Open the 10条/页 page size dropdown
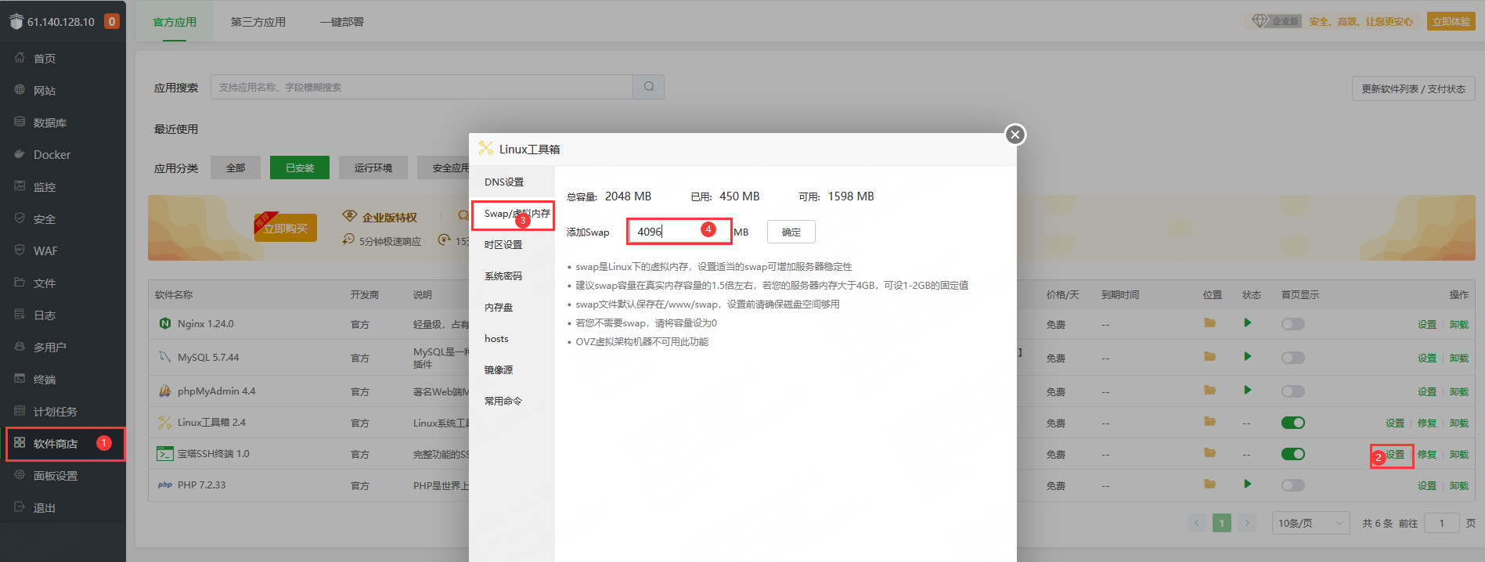Screen dimensions: 1485x562 click(1310, 523)
